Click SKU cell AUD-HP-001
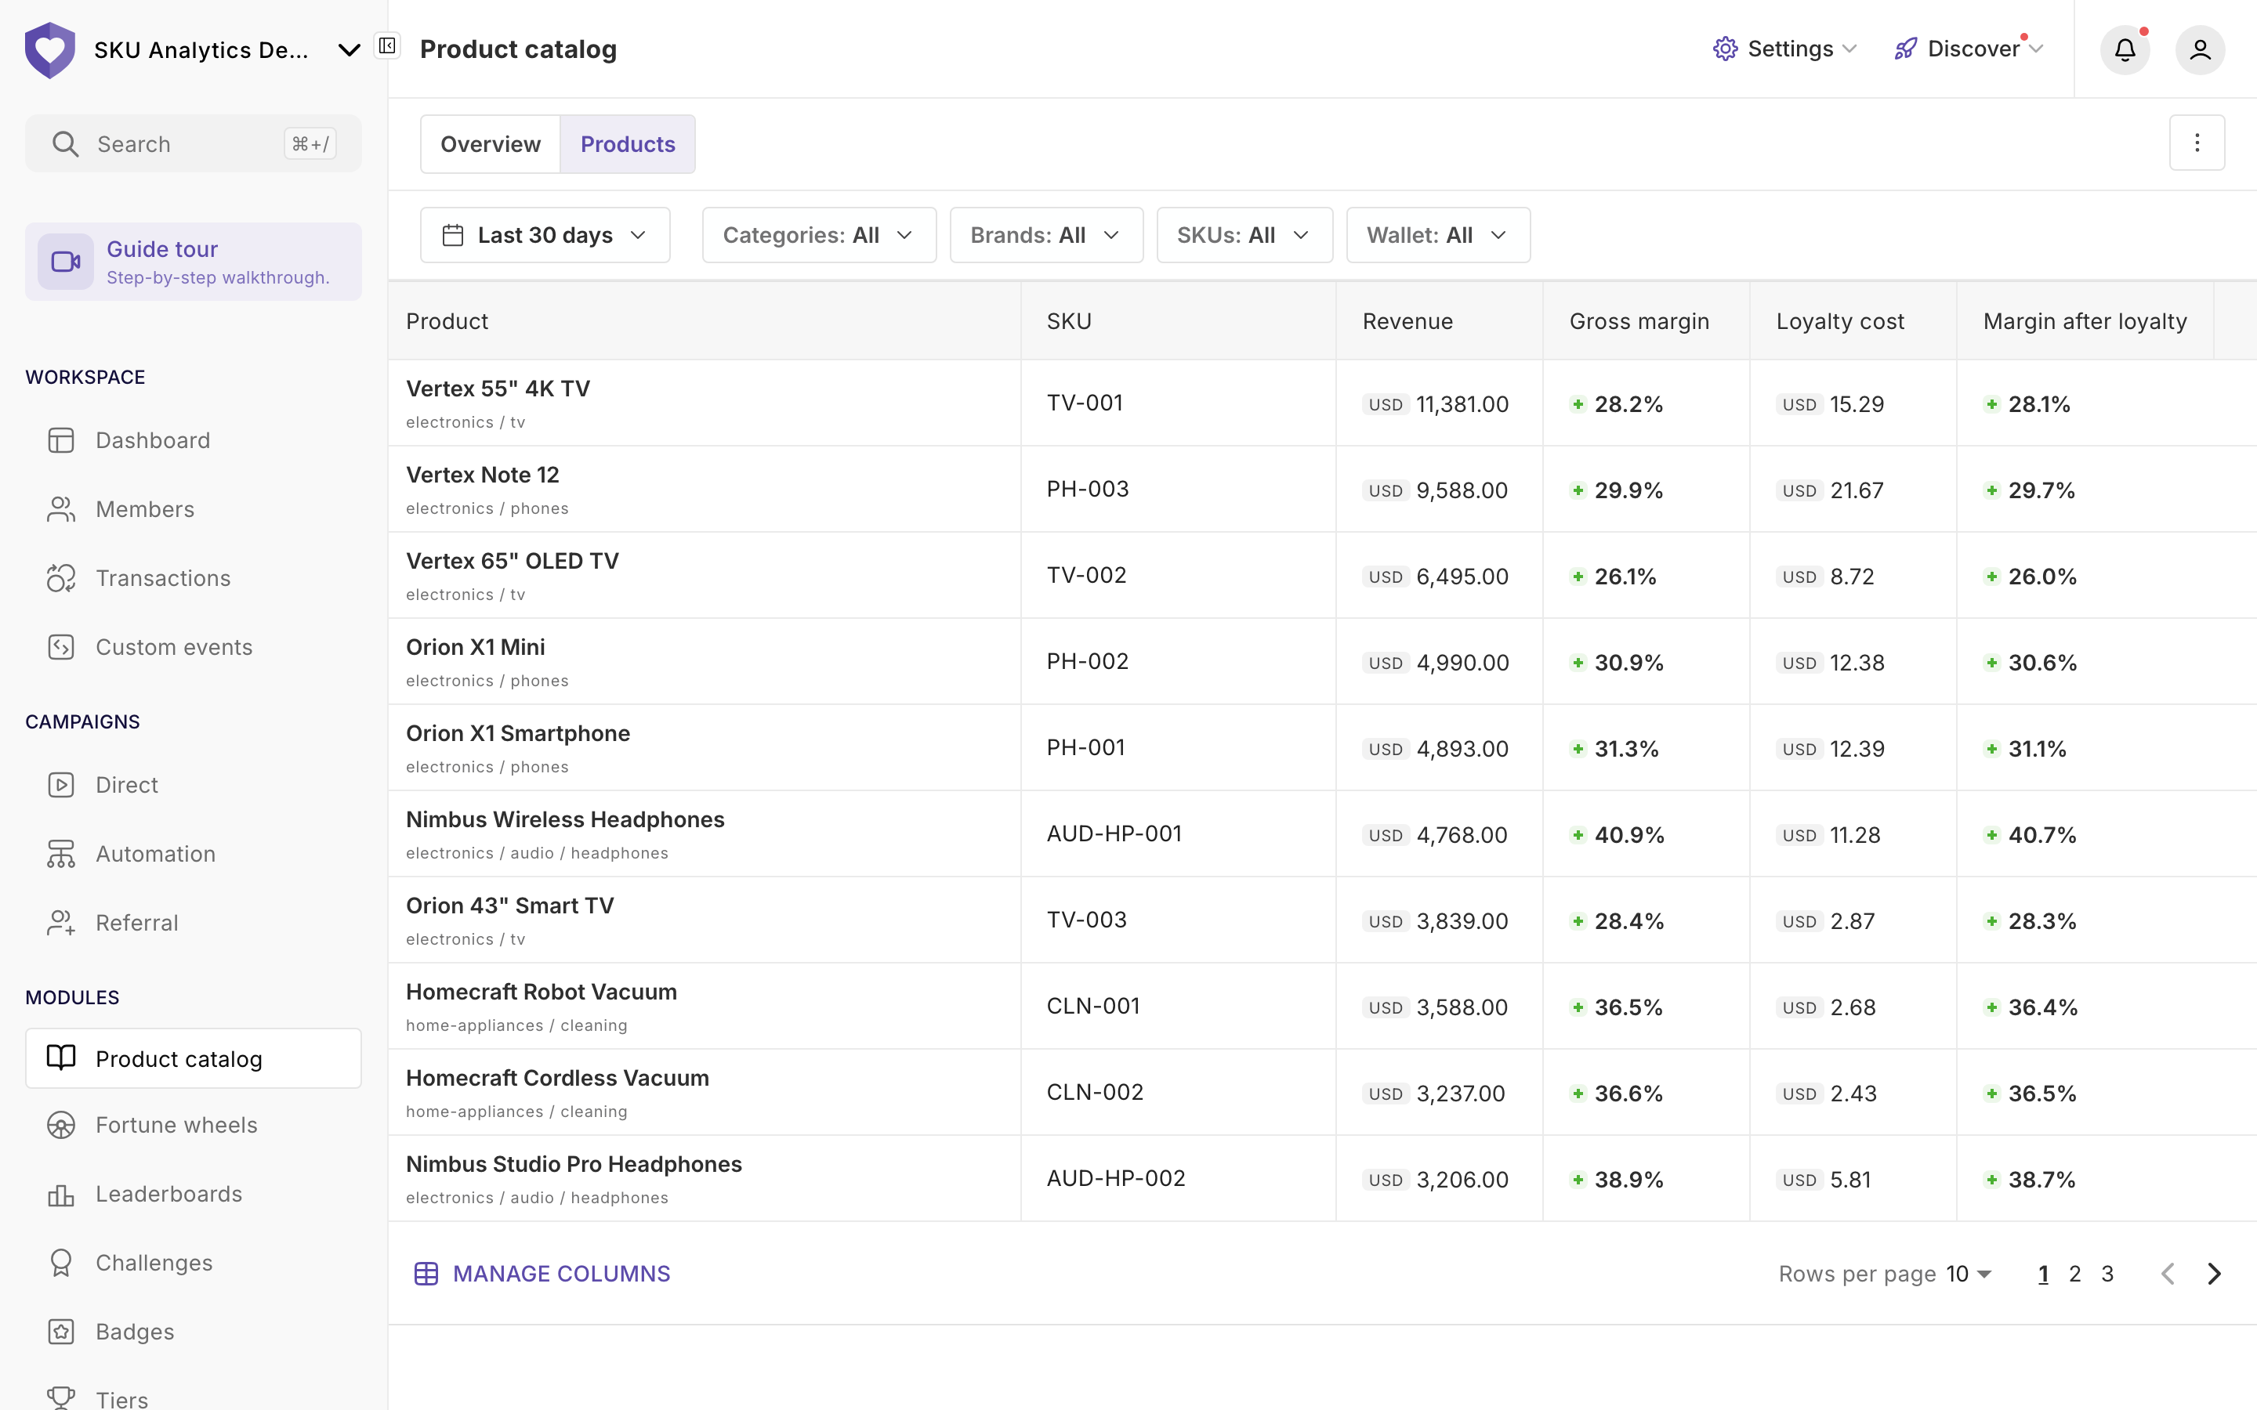2257x1410 pixels. (x=1114, y=833)
